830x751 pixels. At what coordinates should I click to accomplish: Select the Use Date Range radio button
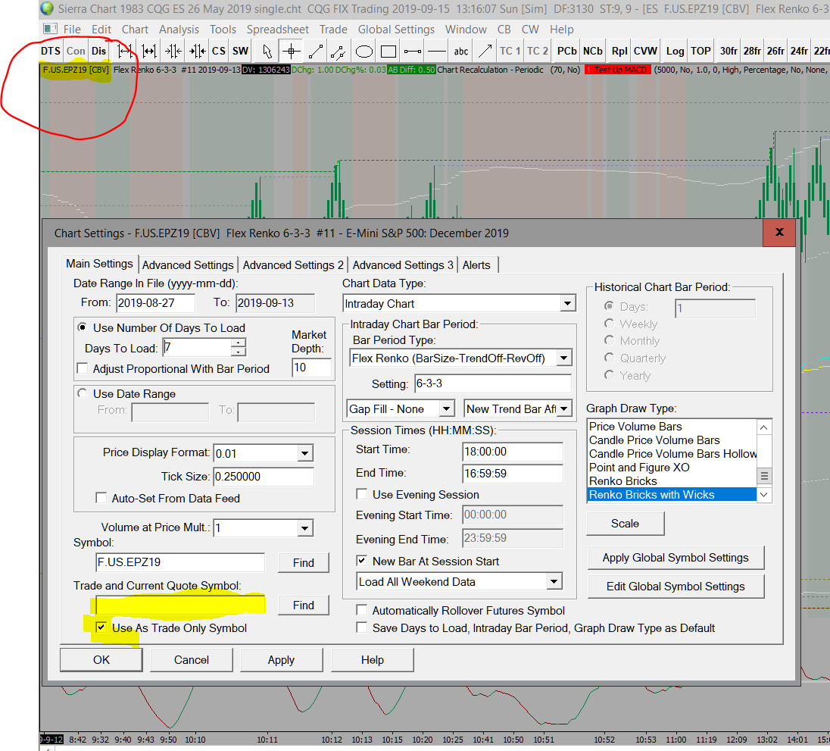[82, 393]
